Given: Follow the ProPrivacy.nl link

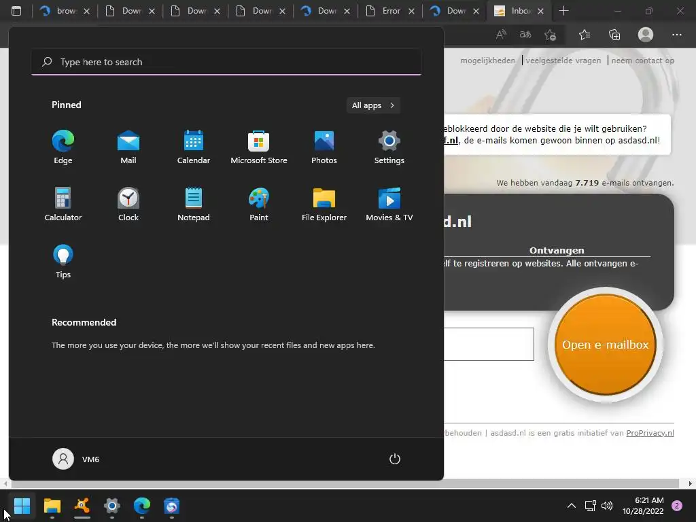Looking at the screenshot, I should 650,433.
